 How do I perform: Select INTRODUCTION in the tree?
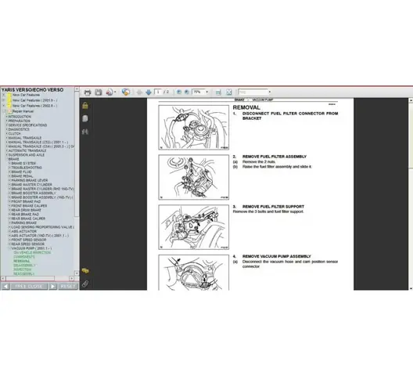(20, 117)
